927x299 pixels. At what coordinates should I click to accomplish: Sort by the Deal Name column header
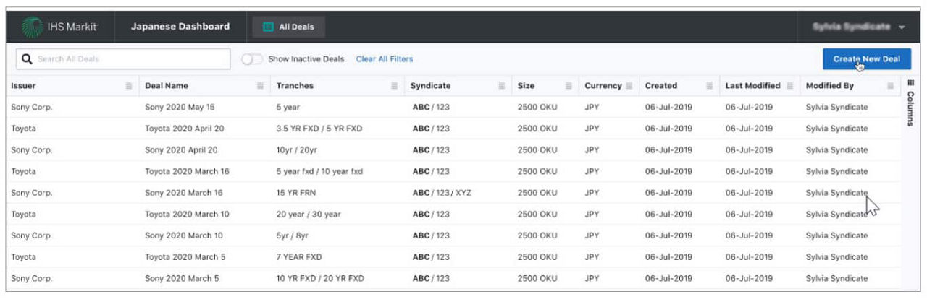(x=167, y=86)
